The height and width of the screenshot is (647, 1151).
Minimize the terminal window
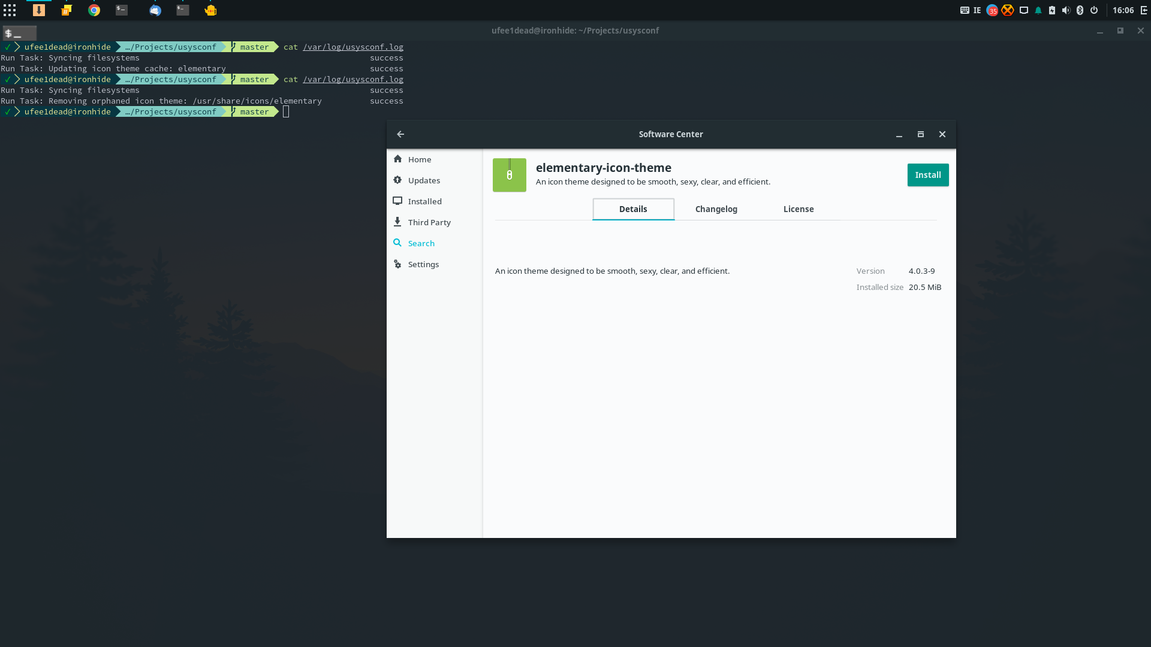[x=1100, y=31]
